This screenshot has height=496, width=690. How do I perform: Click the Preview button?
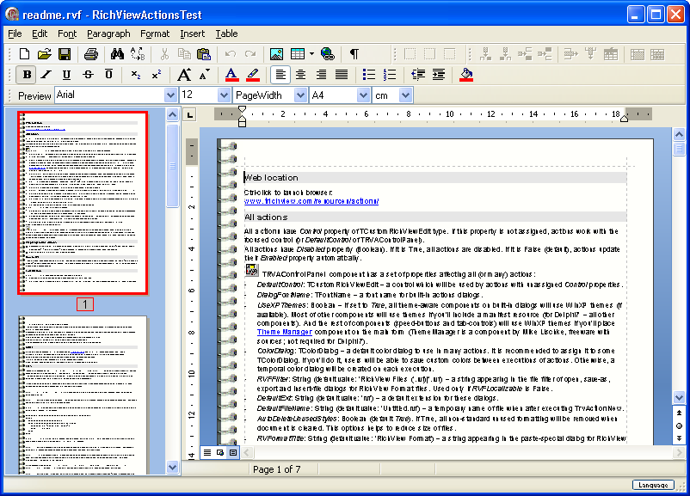pyautogui.click(x=34, y=95)
